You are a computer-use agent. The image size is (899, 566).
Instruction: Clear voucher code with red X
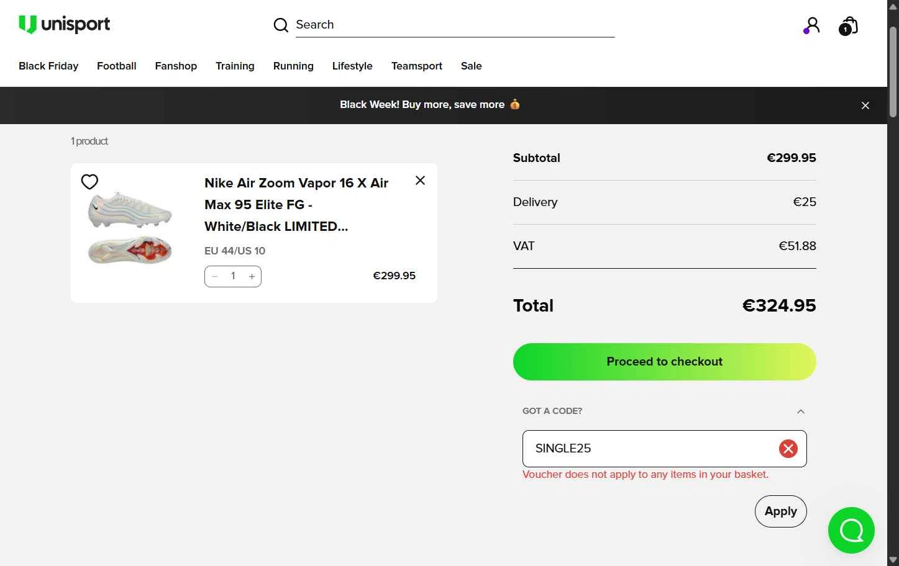[x=788, y=449]
